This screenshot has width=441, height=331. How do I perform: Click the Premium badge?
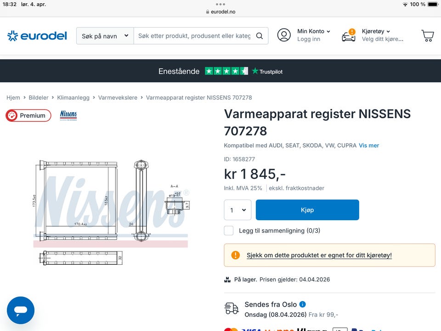click(28, 115)
